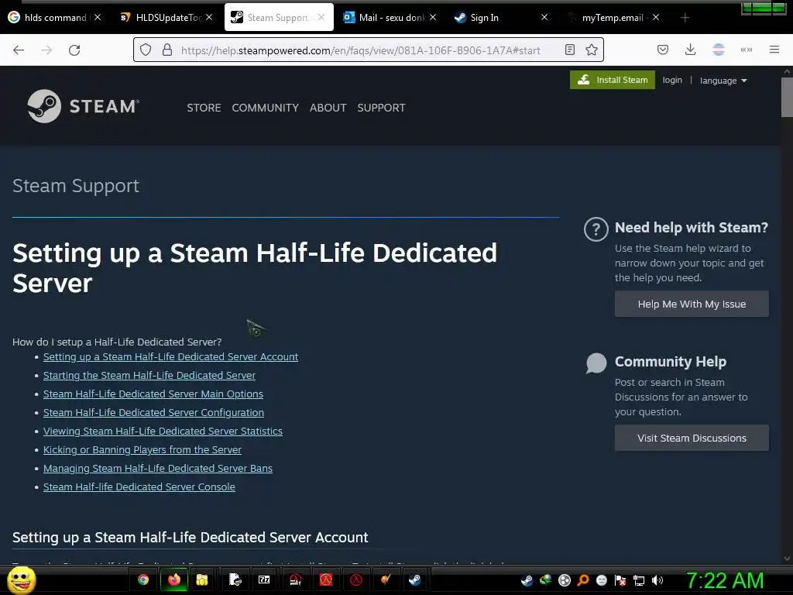Open a new browser tab
The height and width of the screenshot is (595, 793).
coord(685,18)
